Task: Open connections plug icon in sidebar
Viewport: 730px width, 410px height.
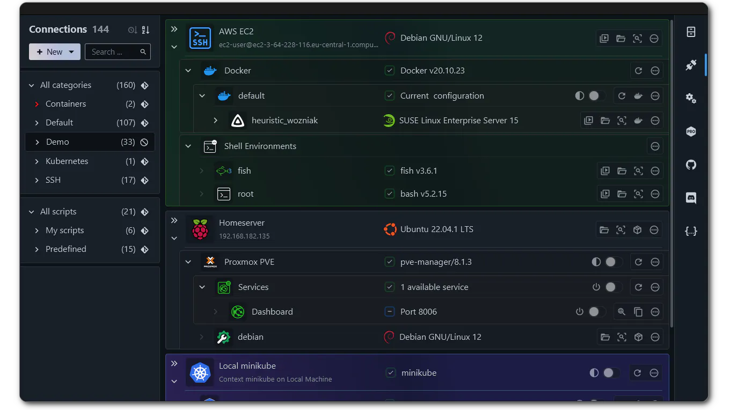Action: tap(691, 65)
